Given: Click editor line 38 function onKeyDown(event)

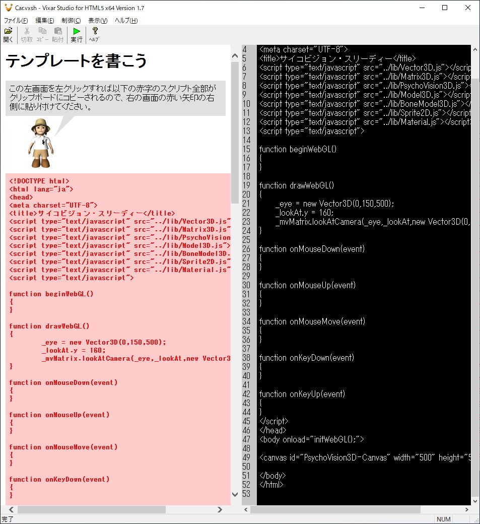Looking at the screenshot, I should pyautogui.click(x=307, y=358).
